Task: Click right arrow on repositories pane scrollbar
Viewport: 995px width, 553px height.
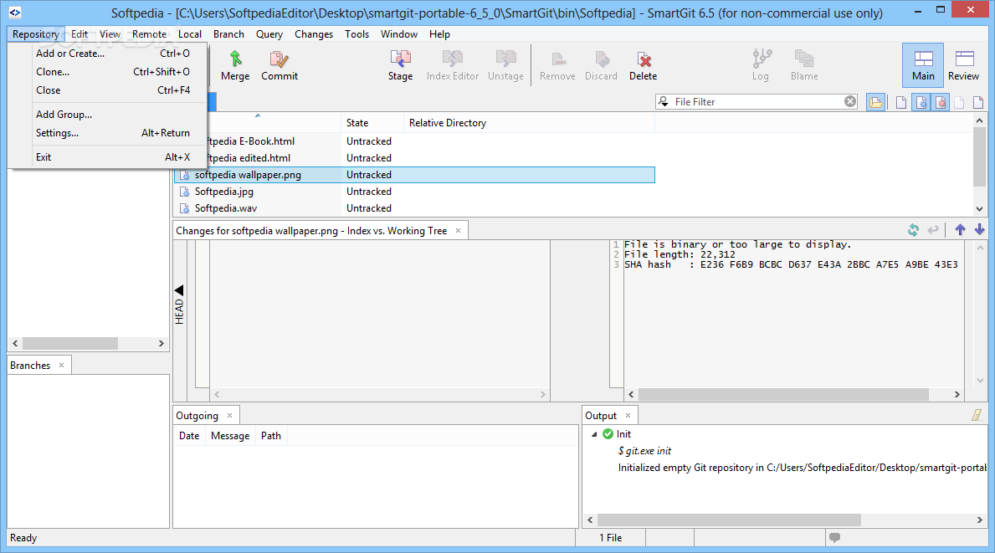Action: tap(162, 343)
